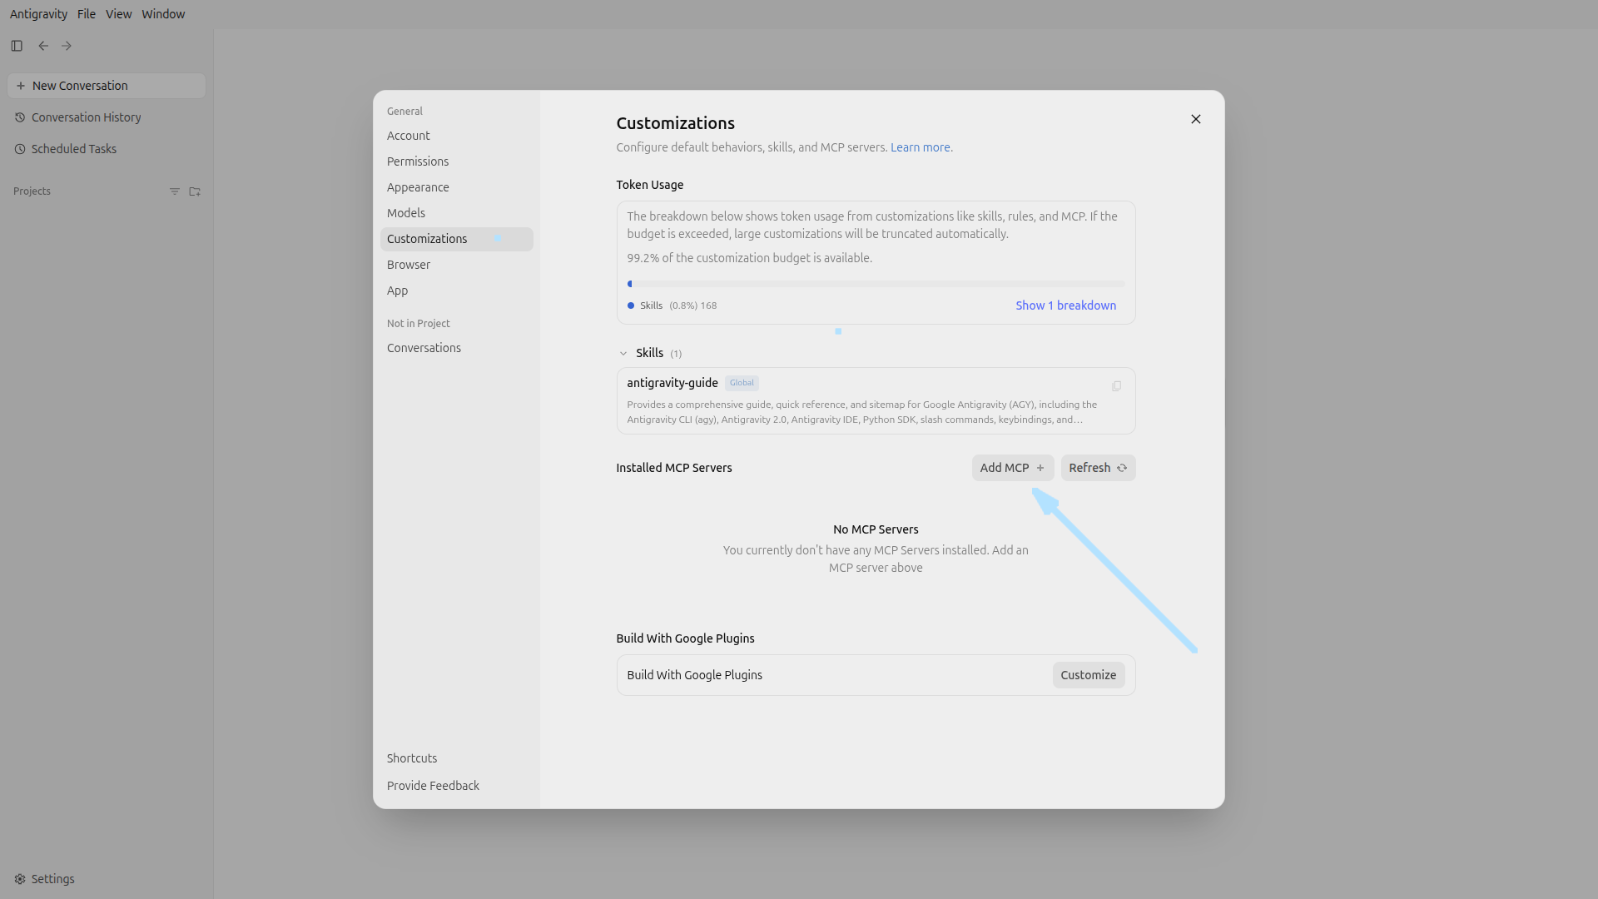Click the 99.2% budget available text

pyautogui.click(x=750, y=258)
